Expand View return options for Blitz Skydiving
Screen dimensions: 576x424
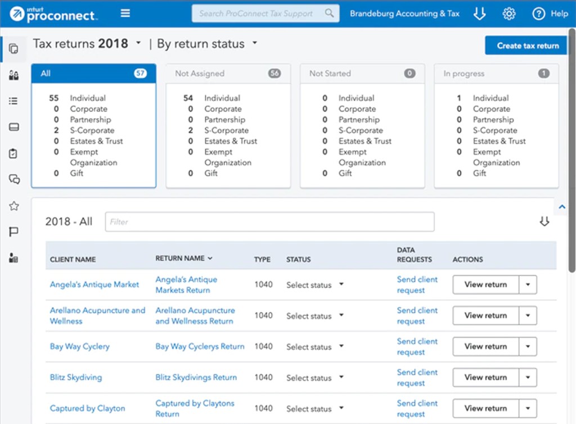(528, 377)
